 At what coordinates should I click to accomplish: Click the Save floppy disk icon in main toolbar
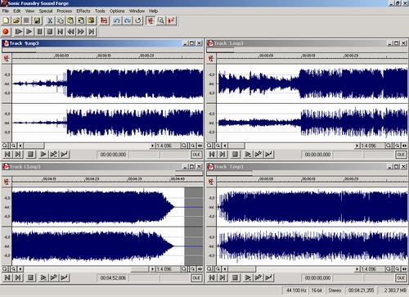pyautogui.click(x=37, y=20)
